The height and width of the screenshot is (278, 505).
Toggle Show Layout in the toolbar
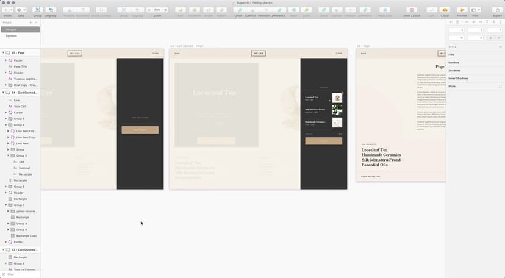412,10
